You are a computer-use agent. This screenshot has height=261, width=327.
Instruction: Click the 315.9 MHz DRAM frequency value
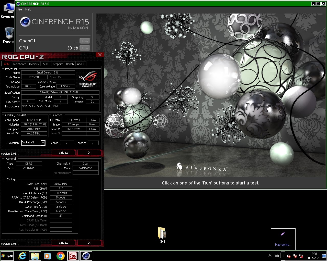pos(61,184)
